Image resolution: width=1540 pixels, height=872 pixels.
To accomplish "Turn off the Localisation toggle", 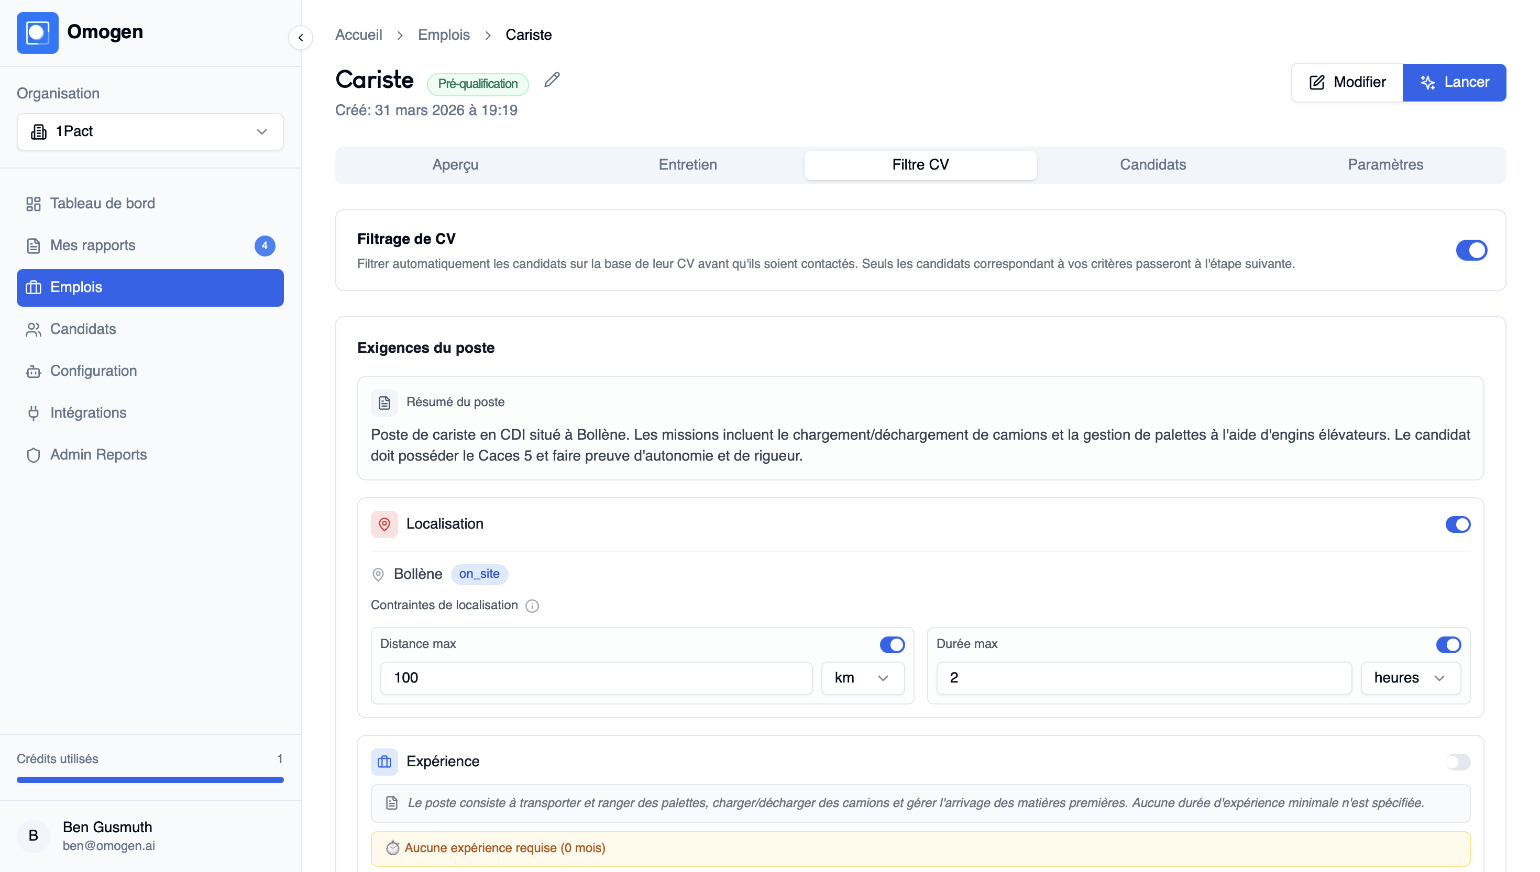I will coord(1457,524).
